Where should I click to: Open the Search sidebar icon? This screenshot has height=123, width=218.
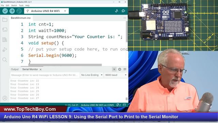(5, 60)
